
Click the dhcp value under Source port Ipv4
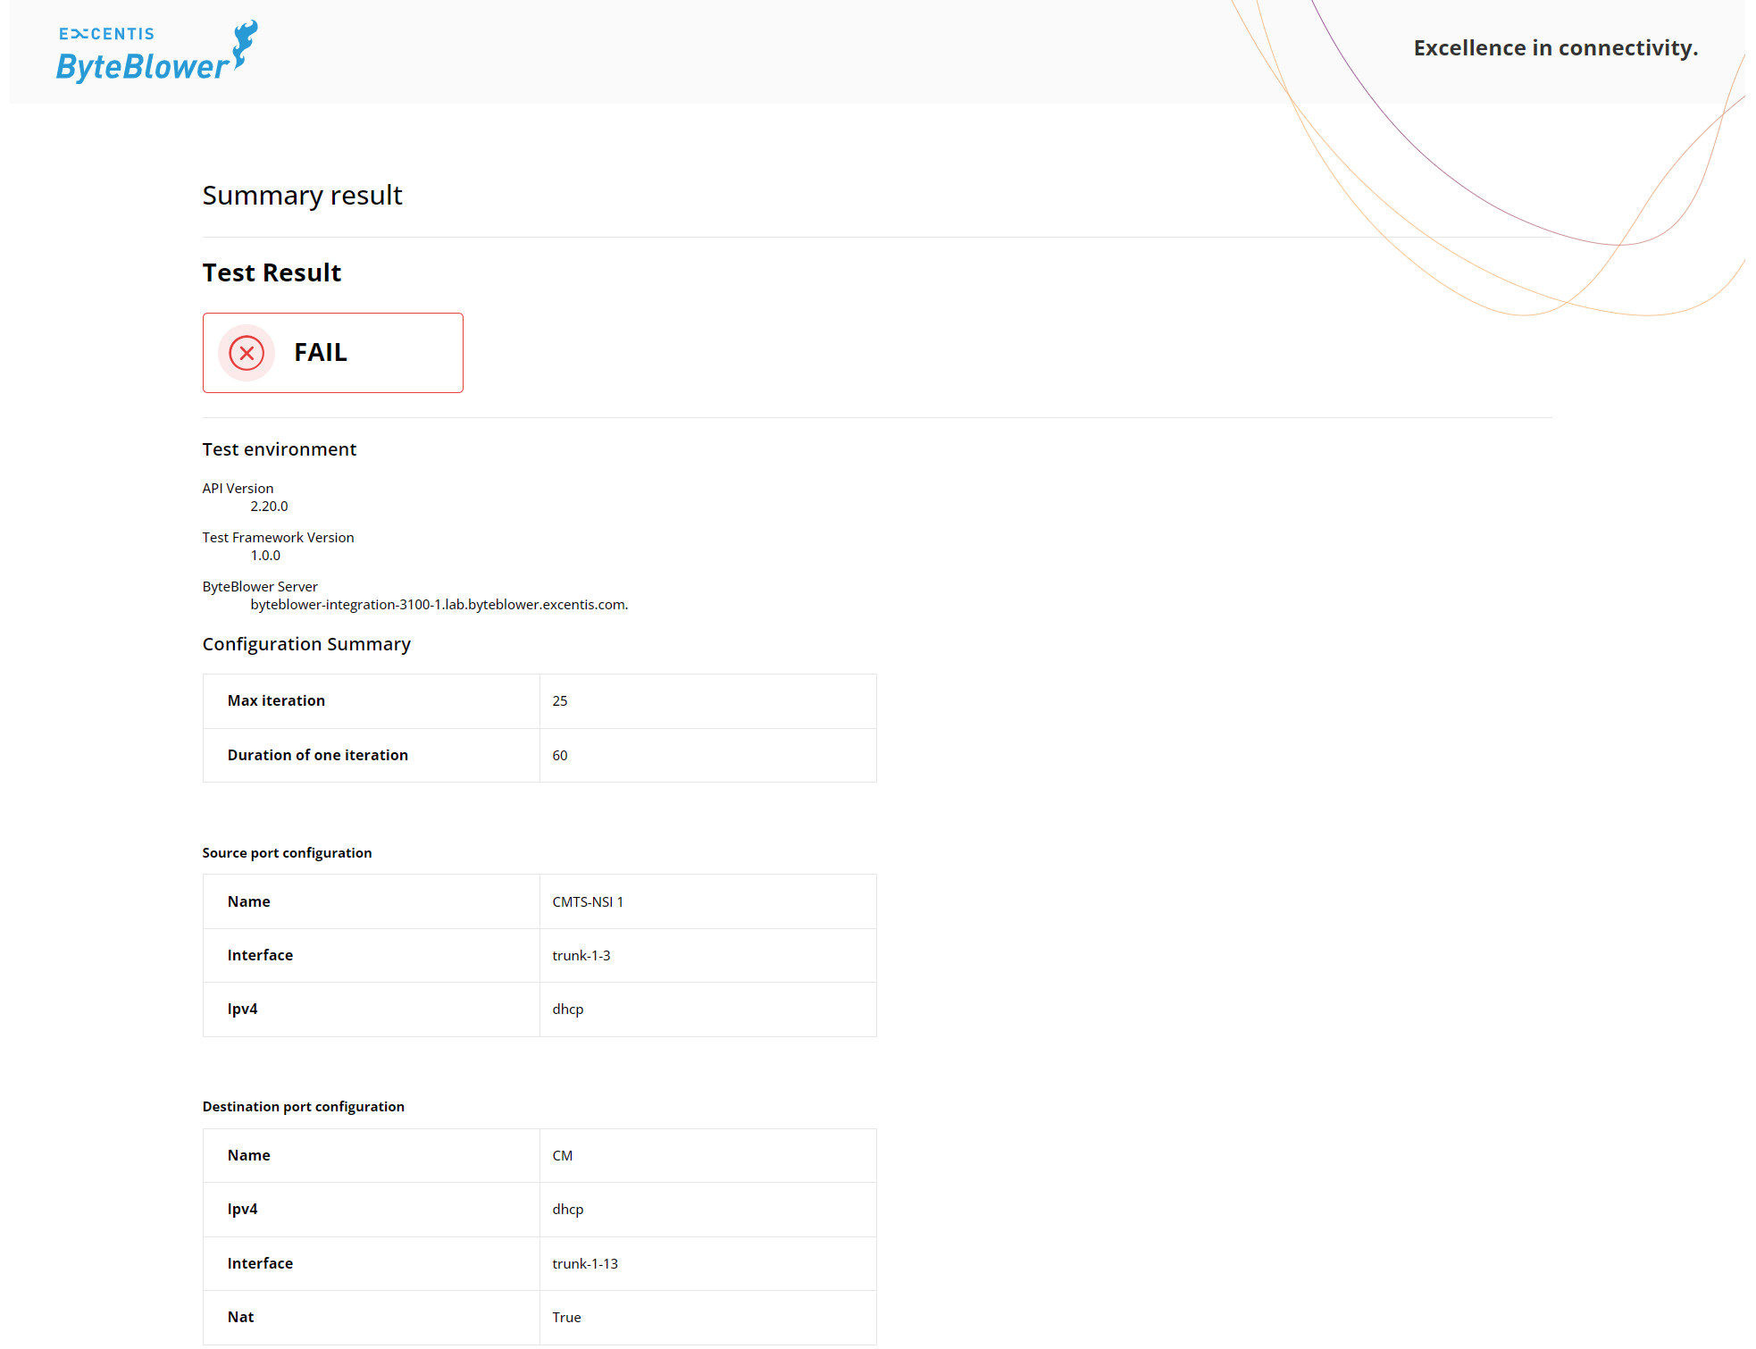coord(567,1009)
